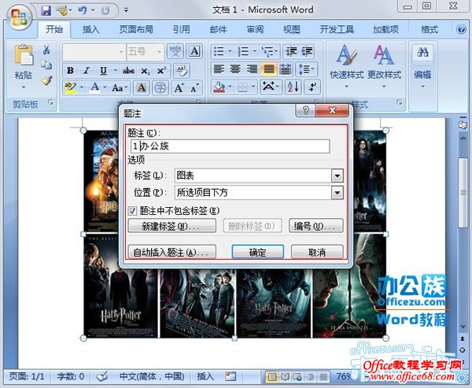Switch to 邮件 ribbon tab
This screenshot has width=472, height=388.
click(x=218, y=30)
